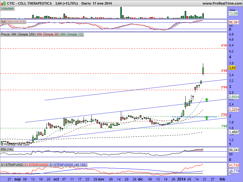This screenshot has width=243, height=182.
Task: Click the nov label on the date axis
Action: (101, 179)
